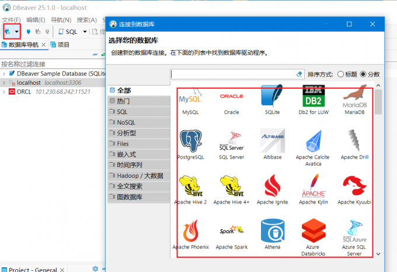Open the SQL editor toolbar button
397x272 pixels.
click(68, 32)
